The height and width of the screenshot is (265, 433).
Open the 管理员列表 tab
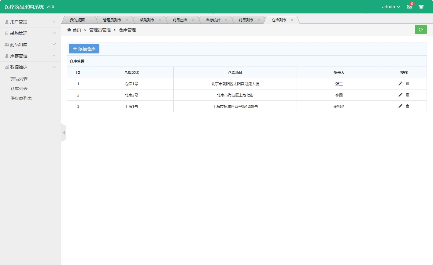pyautogui.click(x=112, y=19)
